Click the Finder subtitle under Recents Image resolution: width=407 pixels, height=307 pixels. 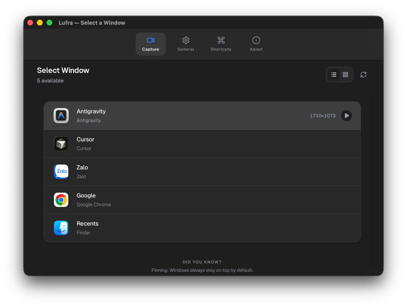[83, 233]
